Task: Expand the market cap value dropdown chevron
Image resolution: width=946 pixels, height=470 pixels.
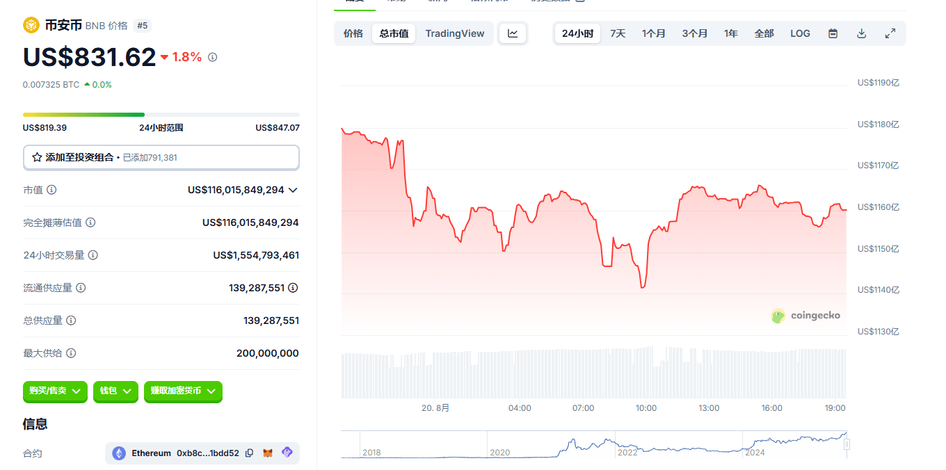Action: (293, 190)
